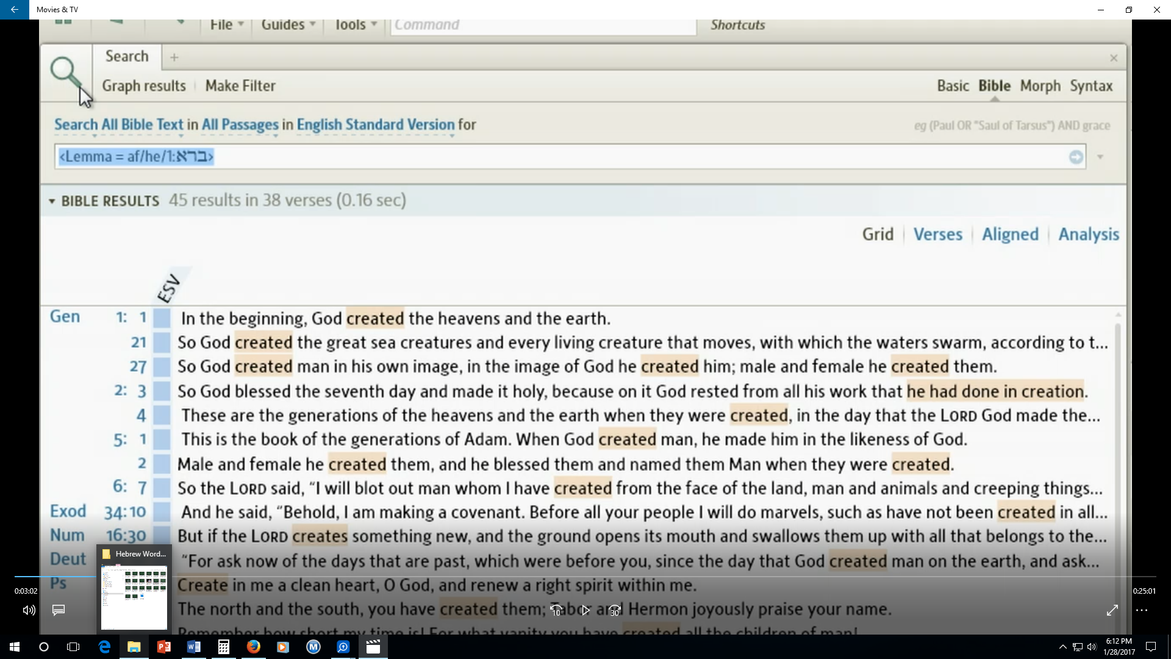Screen dimensions: 1171x659
Task: Collapse the BIBLE RESULTS section
Action: click(52, 201)
